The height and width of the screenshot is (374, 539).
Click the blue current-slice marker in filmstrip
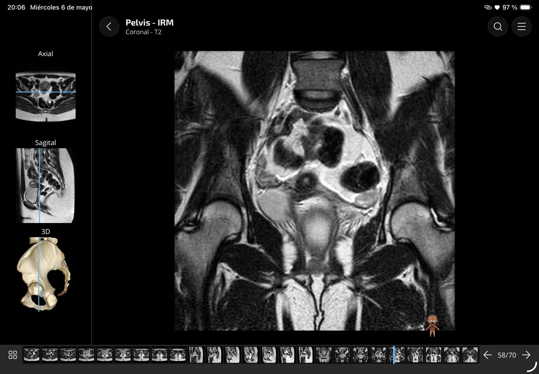click(x=394, y=355)
